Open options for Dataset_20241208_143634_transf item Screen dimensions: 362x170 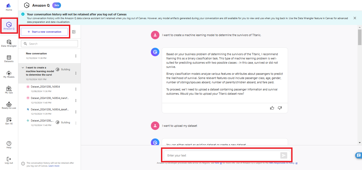coord(76,101)
